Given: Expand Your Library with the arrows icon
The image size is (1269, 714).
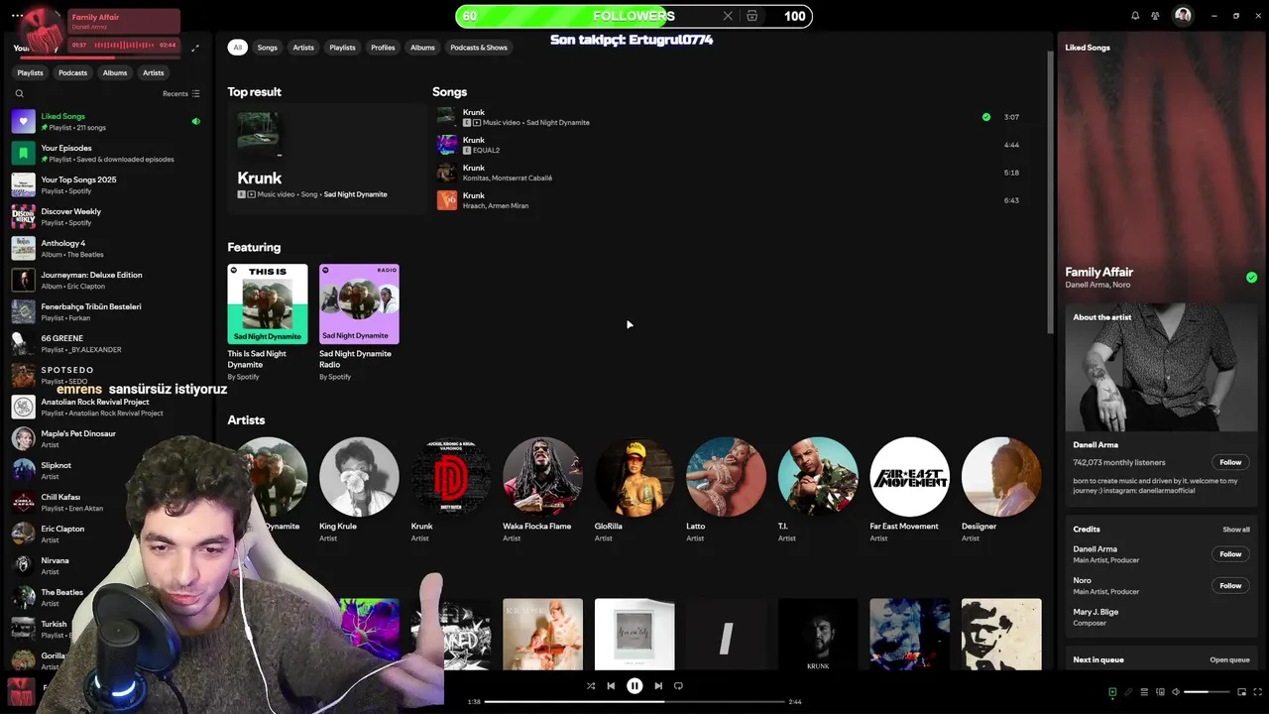Looking at the screenshot, I should pyautogui.click(x=195, y=48).
